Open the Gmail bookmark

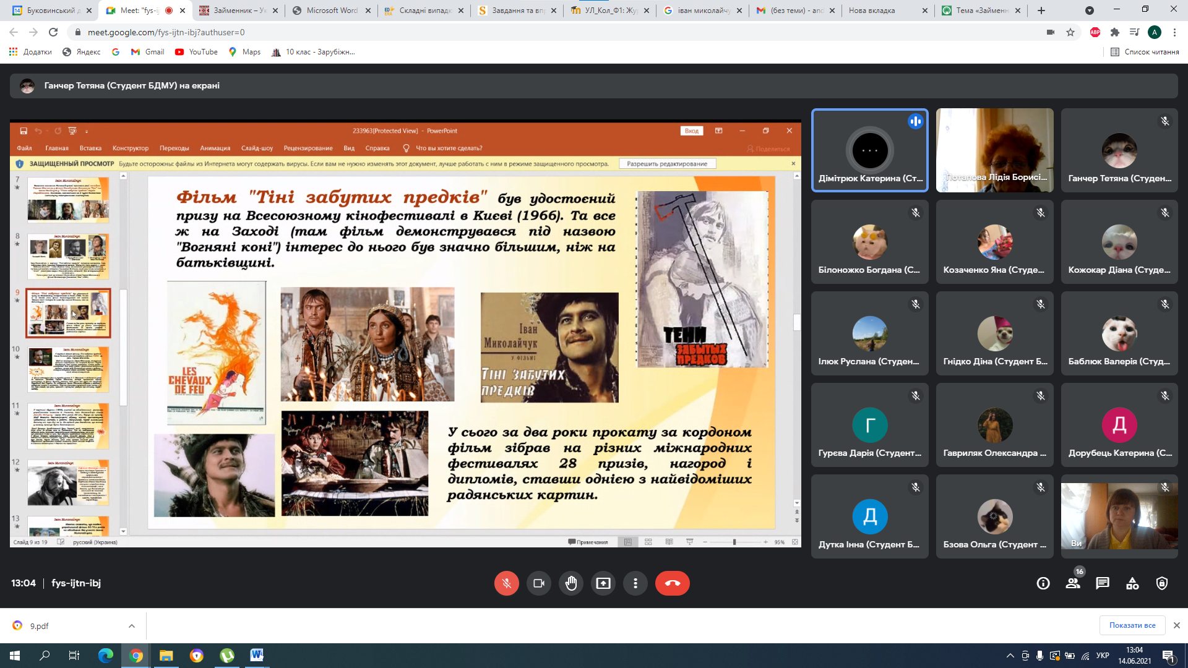pyautogui.click(x=147, y=52)
